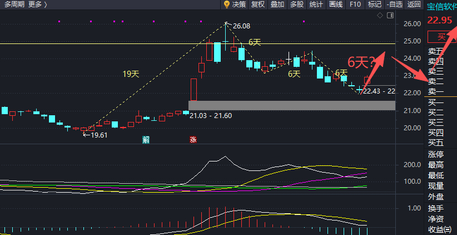This screenshot has width=457, height=235.
Task: Select the 买三 bid row
Action: tap(436, 123)
